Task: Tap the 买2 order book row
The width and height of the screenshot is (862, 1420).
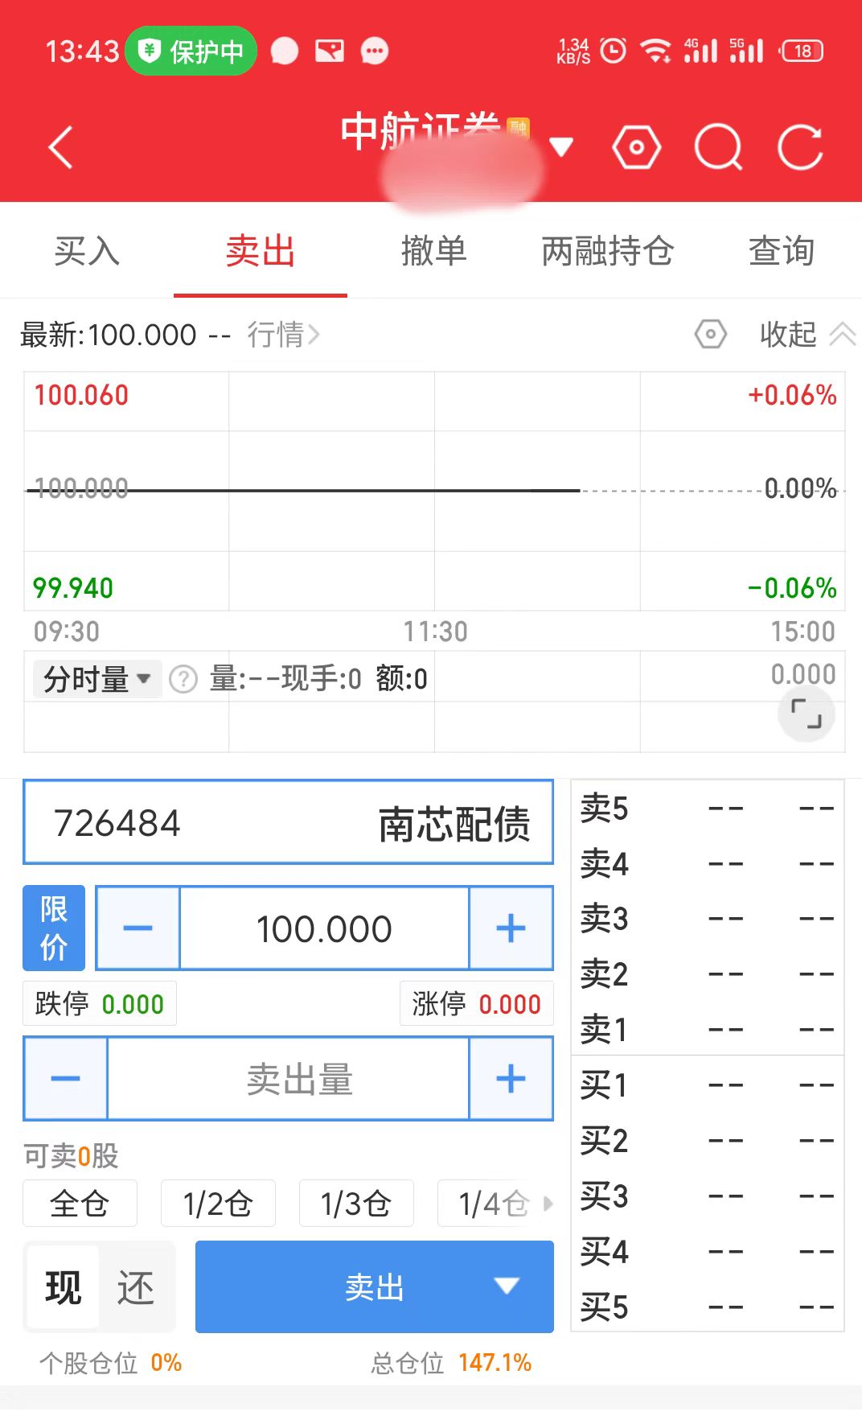Action: tap(708, 1140)
